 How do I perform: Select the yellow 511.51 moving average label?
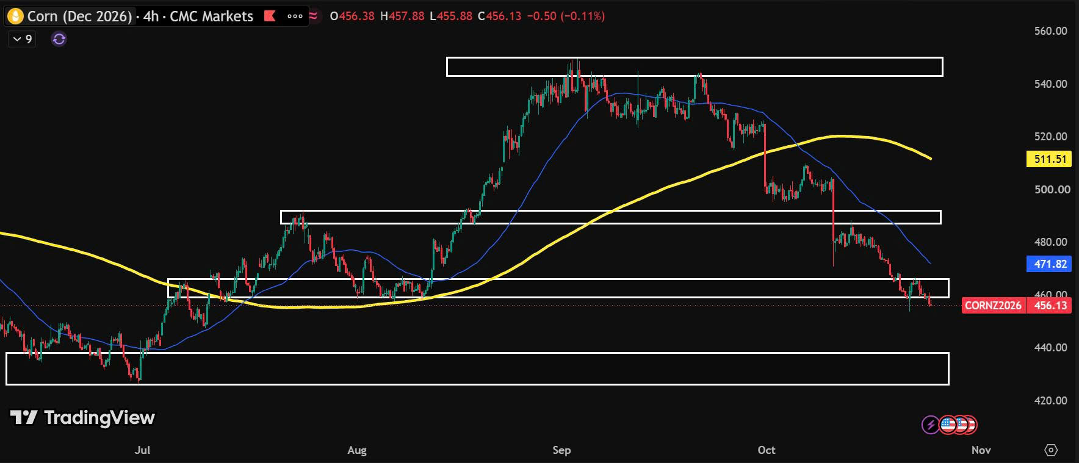point(1050,159)
